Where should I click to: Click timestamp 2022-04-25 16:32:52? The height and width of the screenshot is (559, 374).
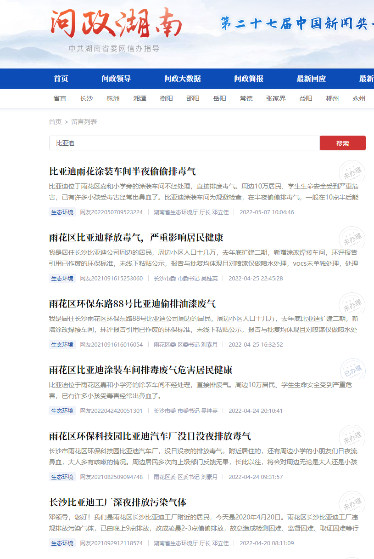click(256, 345)
